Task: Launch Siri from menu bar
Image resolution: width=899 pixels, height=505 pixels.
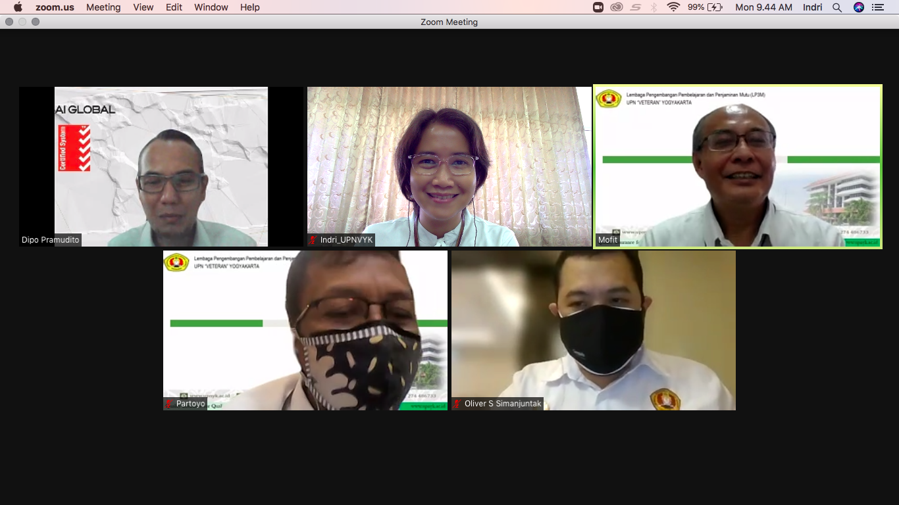Action: click(x=858, y=7)
